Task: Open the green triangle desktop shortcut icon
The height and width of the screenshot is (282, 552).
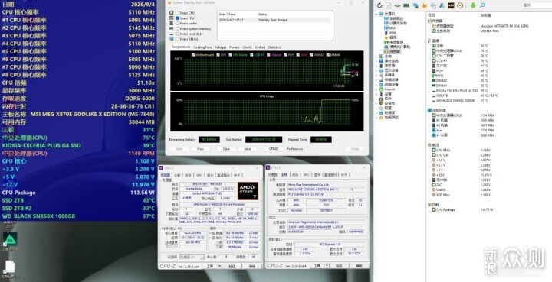Action: [10, 239]
